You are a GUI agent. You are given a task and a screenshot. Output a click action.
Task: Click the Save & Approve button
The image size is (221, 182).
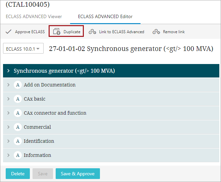[78, 174]
